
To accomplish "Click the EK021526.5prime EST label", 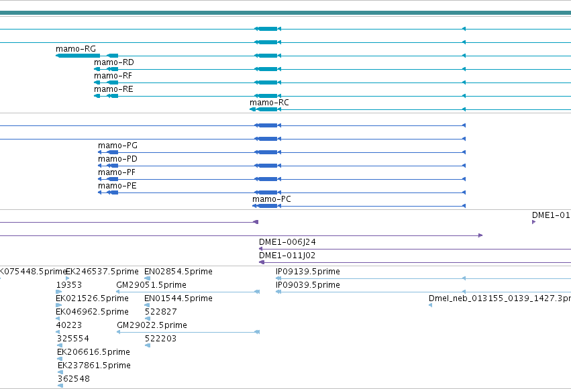I will (92, 298).
